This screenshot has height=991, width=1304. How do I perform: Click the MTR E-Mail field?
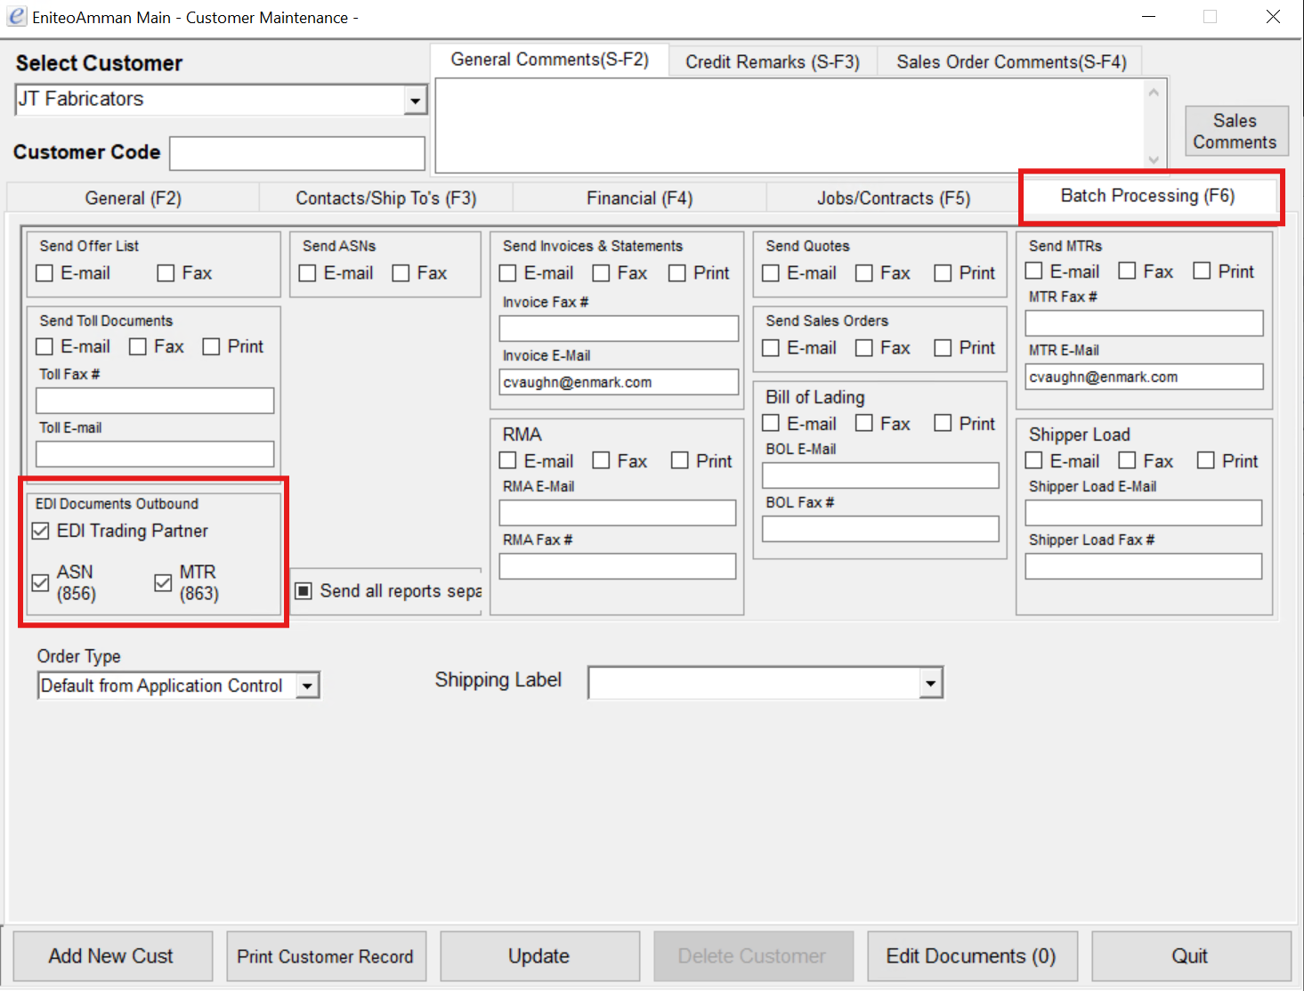coord(1144,377)
